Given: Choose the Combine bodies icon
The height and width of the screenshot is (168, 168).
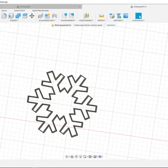Looking at the screenshot, I should (18, 16).
